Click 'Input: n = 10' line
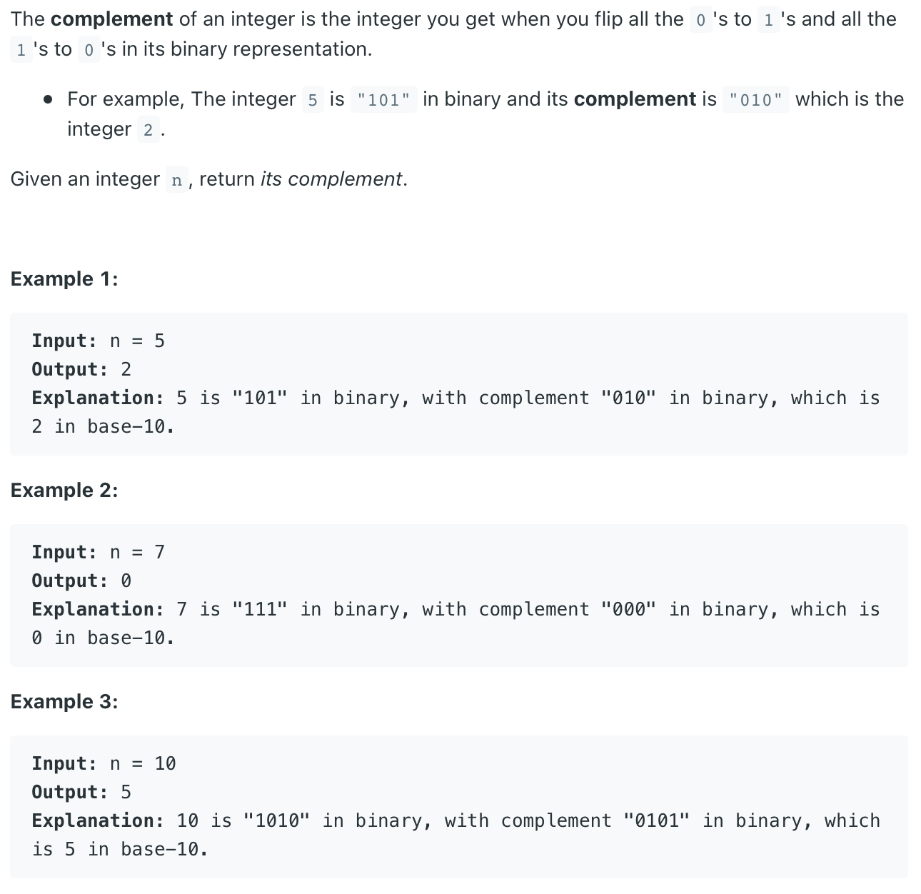 pos(104,763)
